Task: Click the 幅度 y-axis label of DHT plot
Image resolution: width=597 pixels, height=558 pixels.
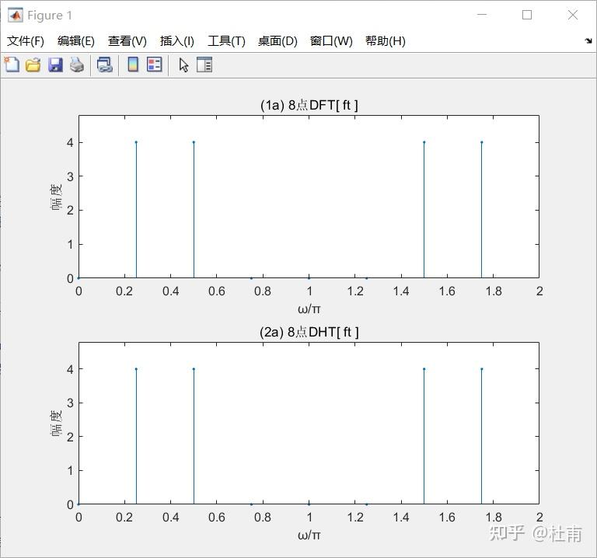Action: pyautogui.click(x=56, y=423)
